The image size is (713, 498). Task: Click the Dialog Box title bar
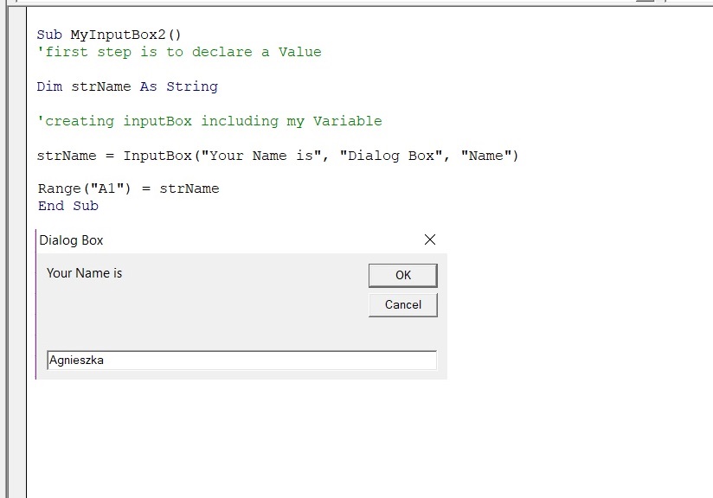pos(216,240)
